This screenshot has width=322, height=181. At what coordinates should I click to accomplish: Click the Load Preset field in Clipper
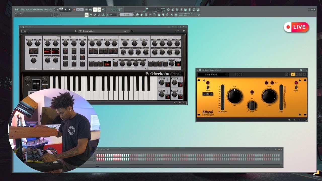(x=212, y=75)
